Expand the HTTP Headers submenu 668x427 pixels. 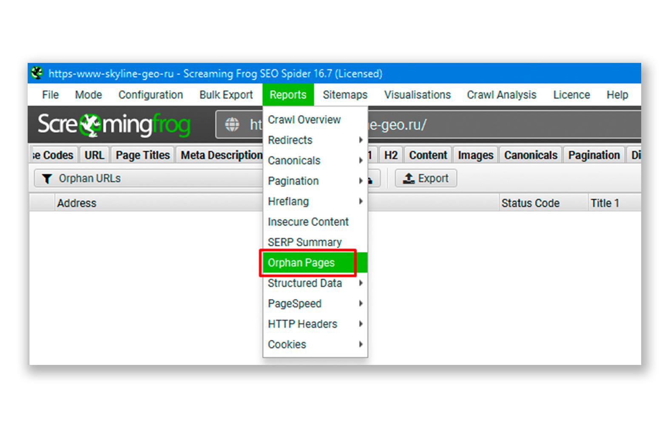[315, 324]
